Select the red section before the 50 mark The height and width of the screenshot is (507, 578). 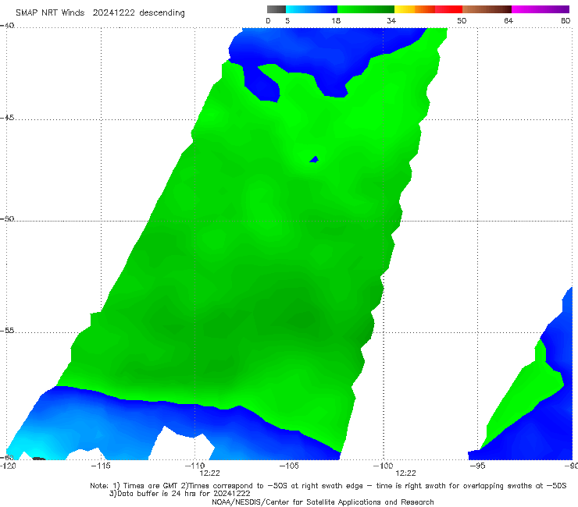[x=448, y=9]
